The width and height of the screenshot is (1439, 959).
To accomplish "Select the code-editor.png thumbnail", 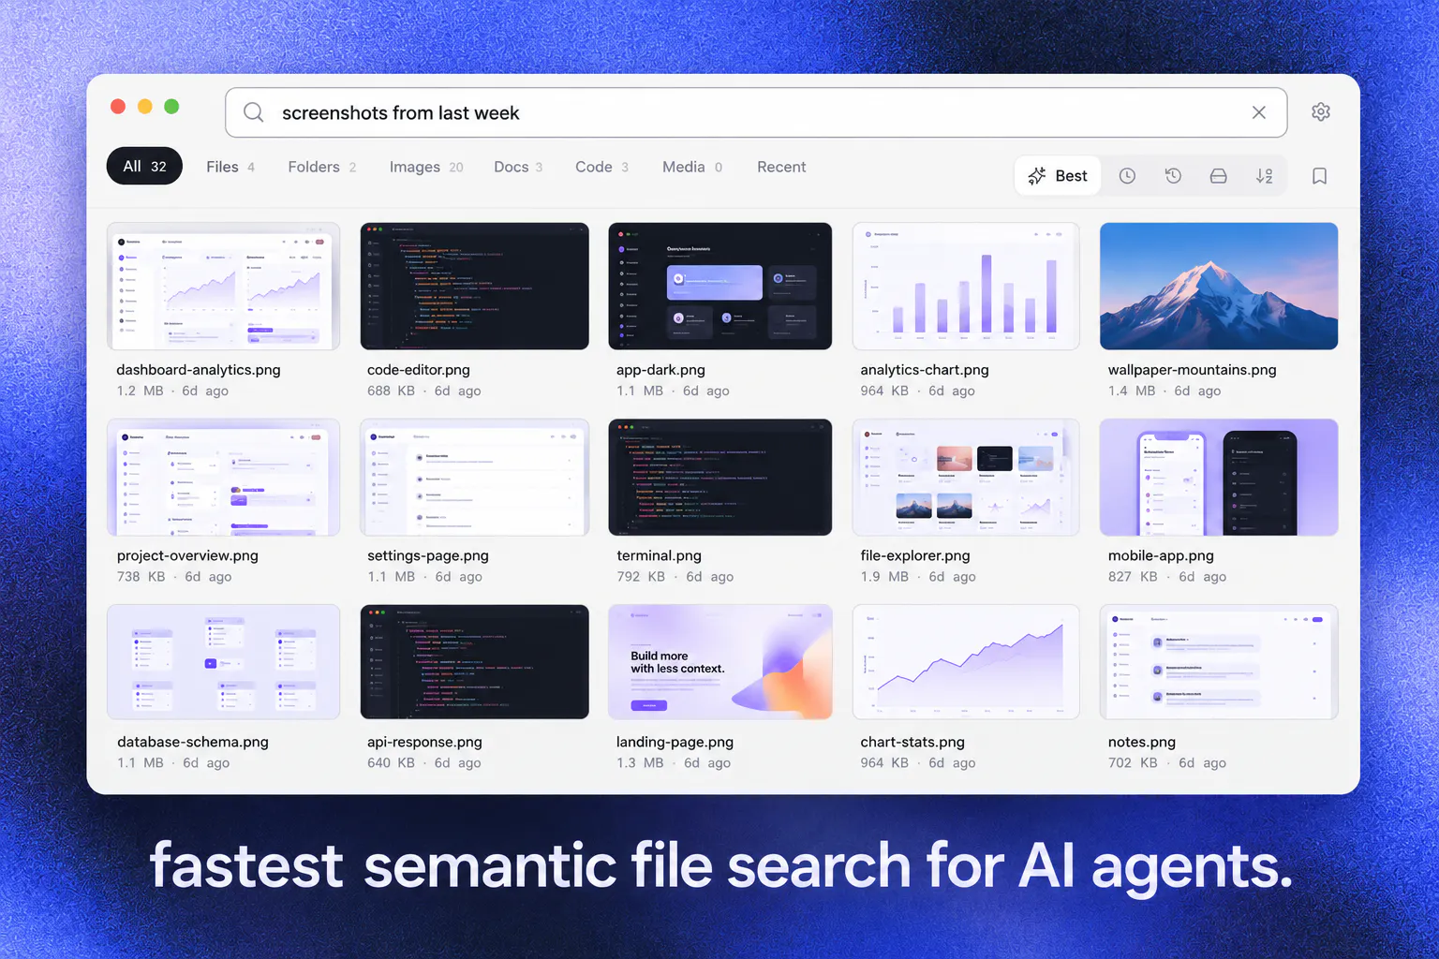I will [x=474, y=286].
